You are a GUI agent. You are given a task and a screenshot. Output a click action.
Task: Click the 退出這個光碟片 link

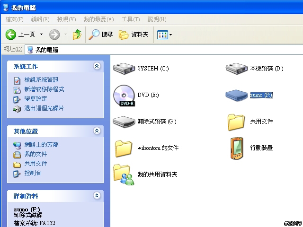coord(44,108)
